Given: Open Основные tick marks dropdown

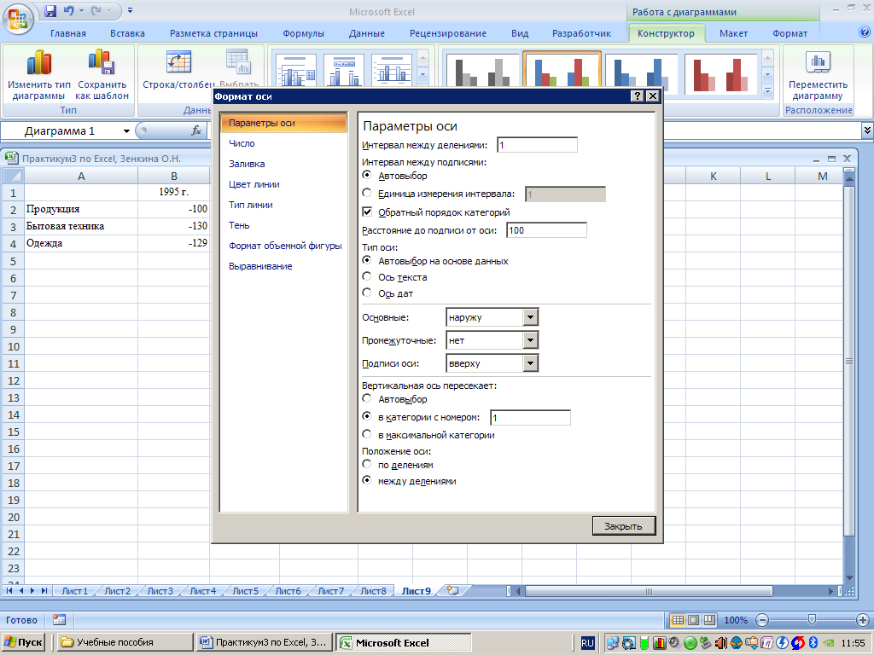Looking at the screenshot, I should [530, 317].
